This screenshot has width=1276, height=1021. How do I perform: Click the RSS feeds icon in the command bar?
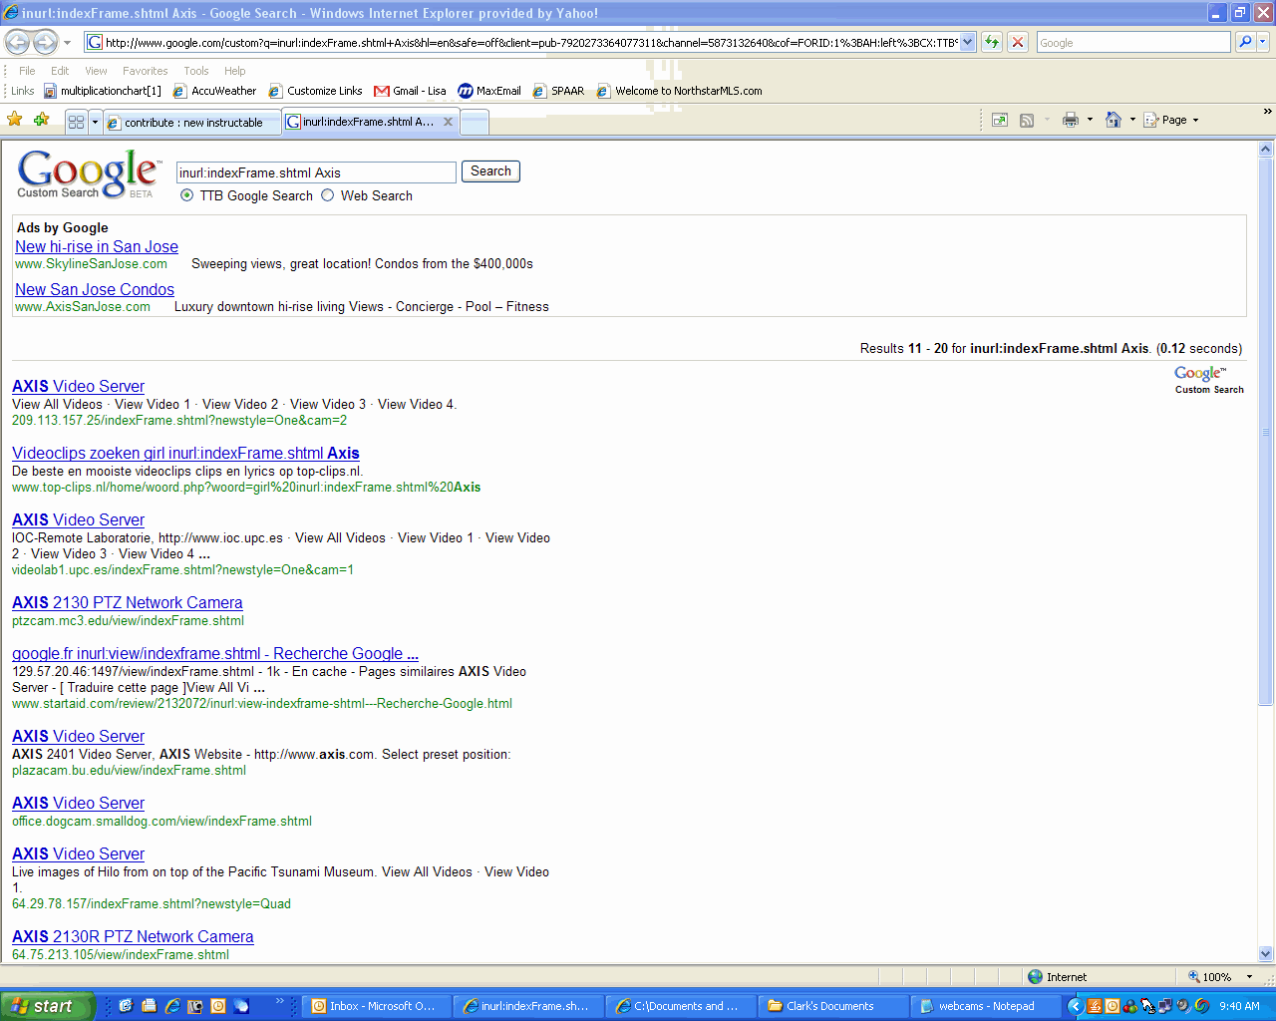click(x=1027, y=120)
